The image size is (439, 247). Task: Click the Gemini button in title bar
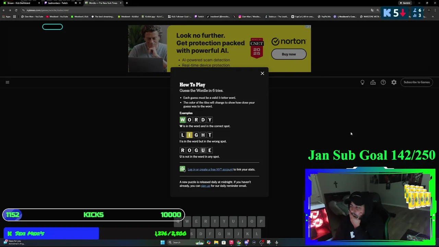click(405, 3)
